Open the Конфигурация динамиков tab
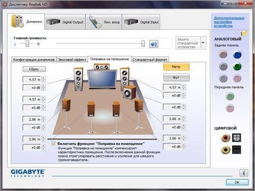Viewport: 255px width, 191px height. click(34, 60)
